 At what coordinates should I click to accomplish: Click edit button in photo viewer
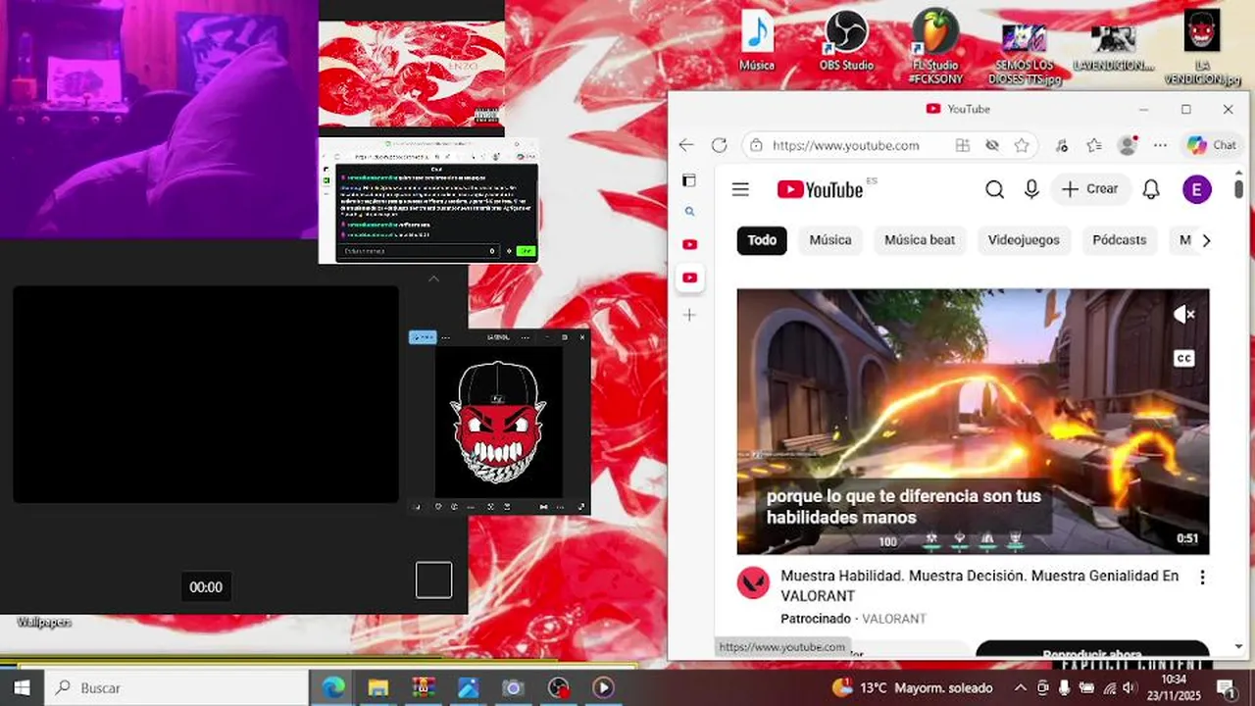[x=423, y=337]
